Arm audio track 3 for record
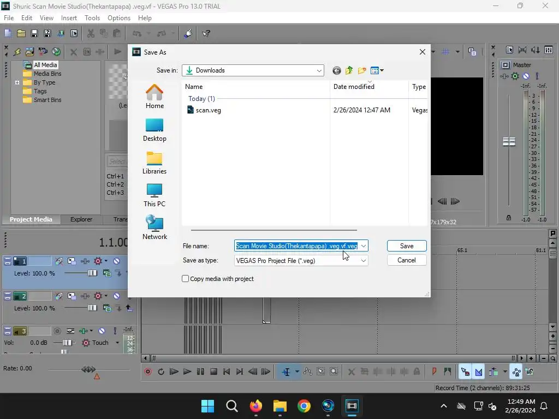The height and width of the screenshot is (419, 559). click(57, 331)
